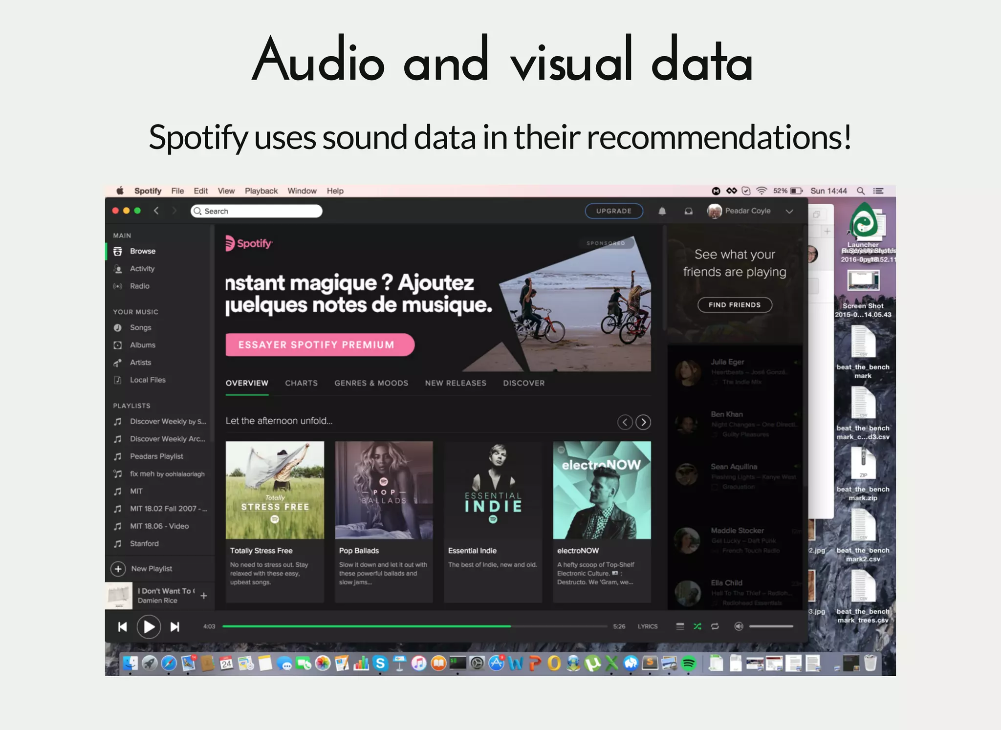Select the beat_the_benchmark_trees.csv desktop file
The image size is (1001, 730).
coord(863,597)
